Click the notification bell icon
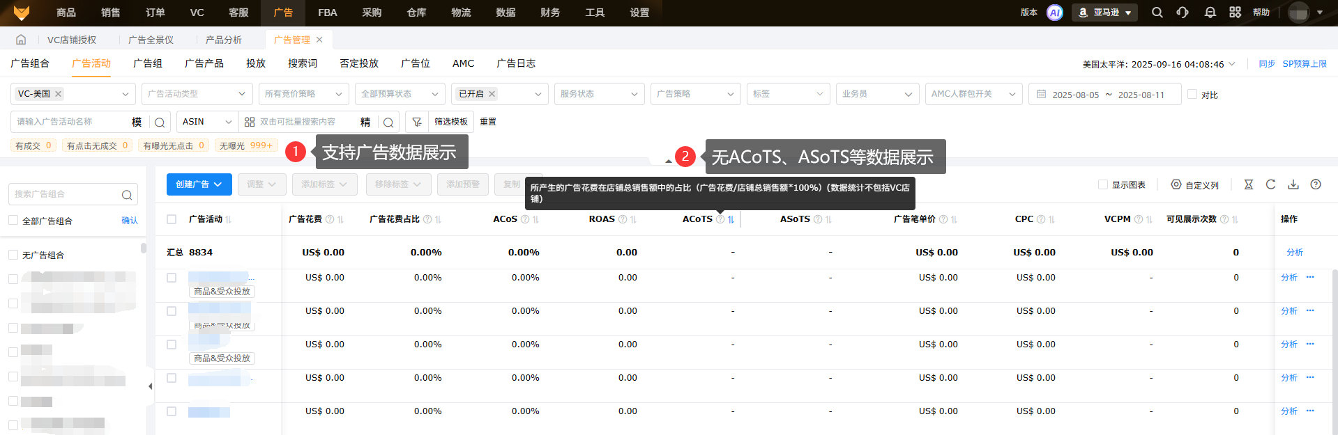1338x435 pixels. tap(1210, 13)
